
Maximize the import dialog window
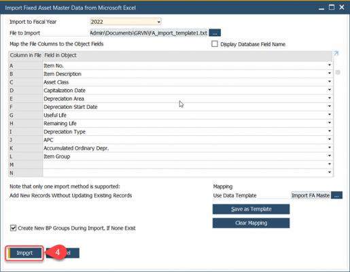pos(332,7)
